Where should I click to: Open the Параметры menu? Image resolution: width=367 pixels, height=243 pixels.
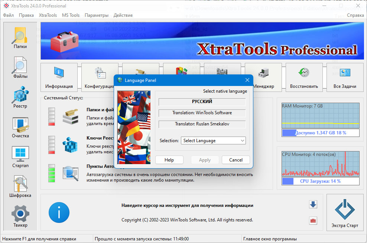coord(97,15)
